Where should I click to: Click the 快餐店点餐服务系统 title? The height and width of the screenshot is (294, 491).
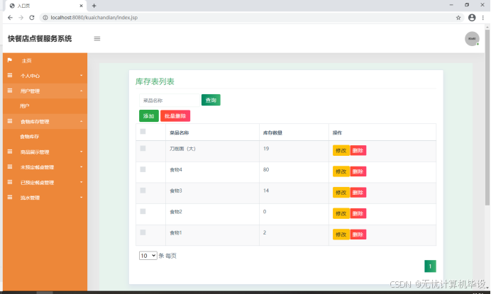[x=40, y=38]
